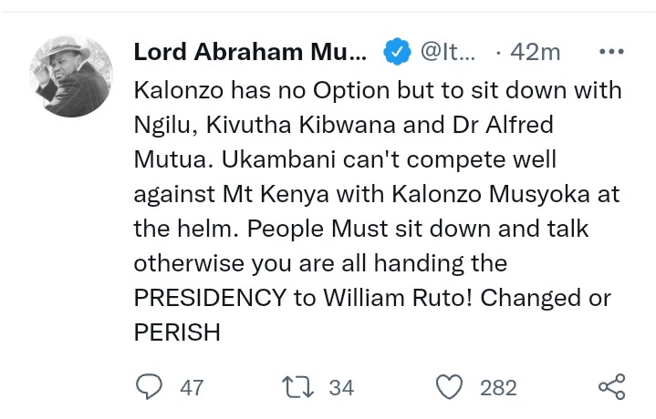Open Lord Abraham Mu... profile picture

point(71,76)
